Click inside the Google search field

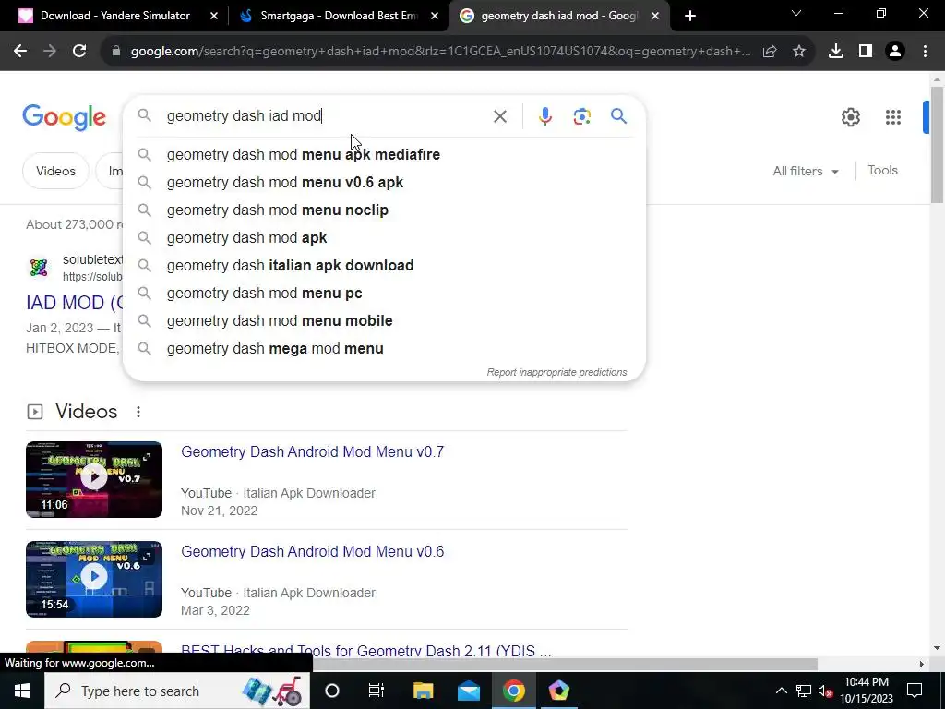(326, 115)
